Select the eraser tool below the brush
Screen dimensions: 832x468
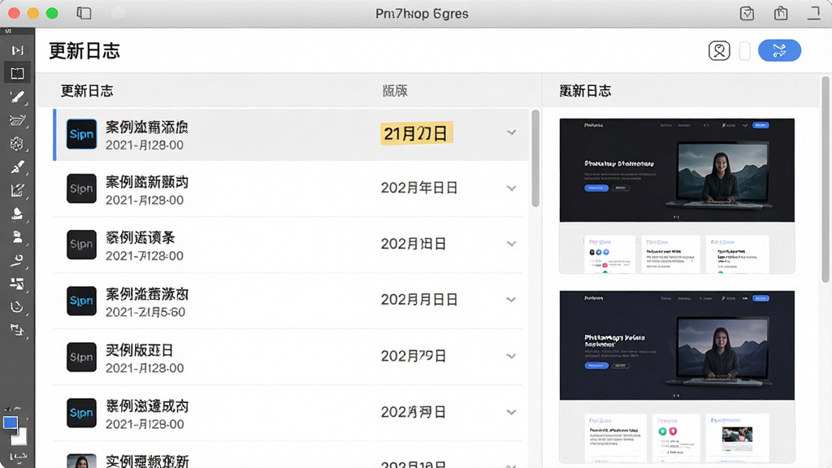click(18, 120)
